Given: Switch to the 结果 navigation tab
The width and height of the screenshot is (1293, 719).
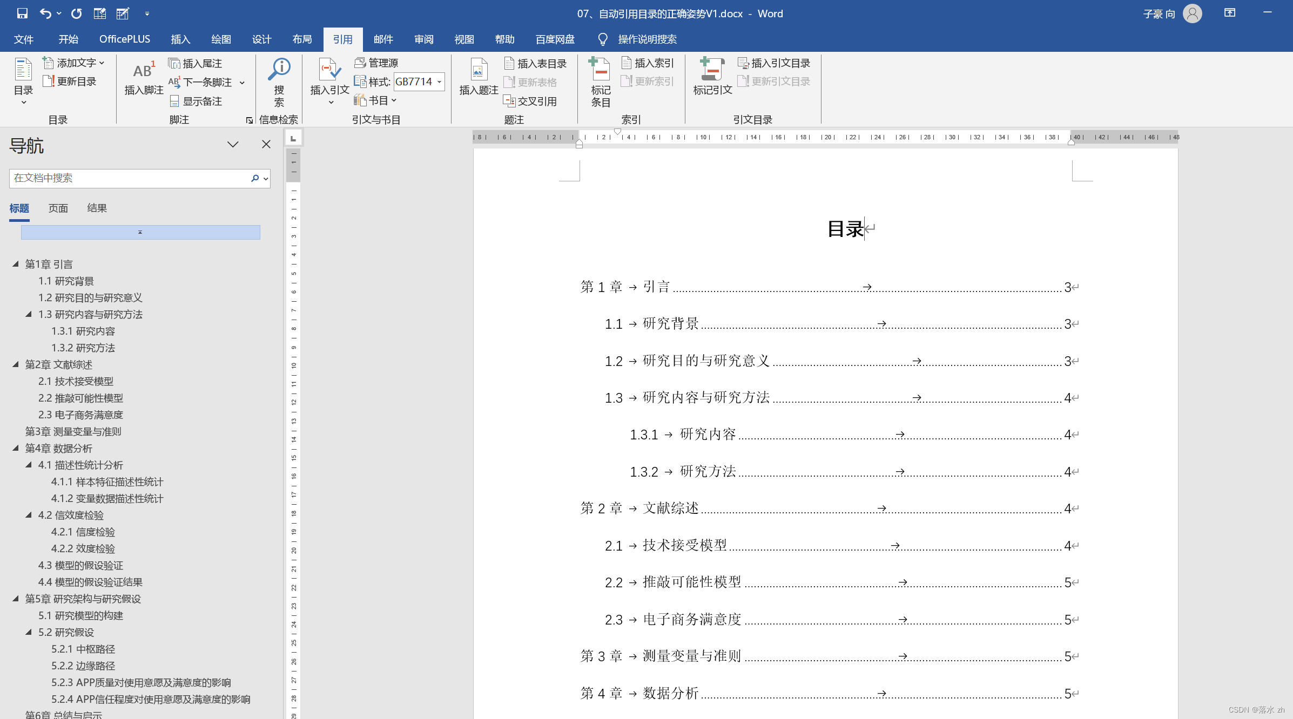Looking at the screenshot, I should pyautogui.click(x=97, y=208).
